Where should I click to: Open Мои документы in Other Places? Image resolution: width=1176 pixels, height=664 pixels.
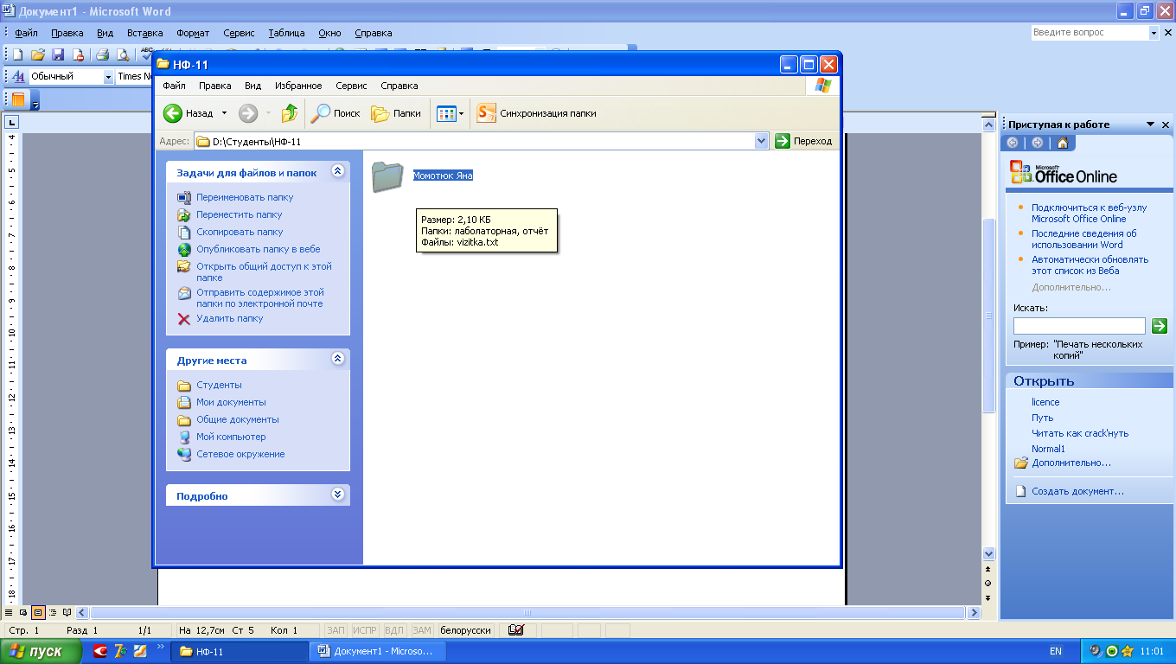click(231, 402)
